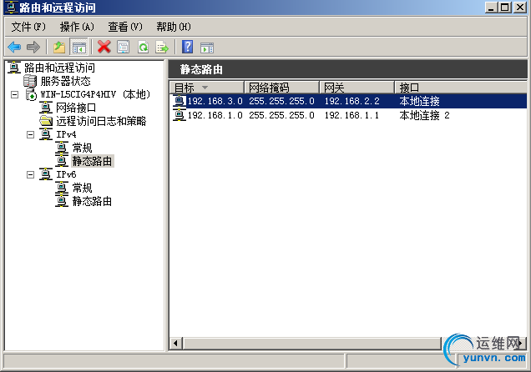Click the title bar application icon
Viewport: 531px width, 372px height.
coord(11,8)
